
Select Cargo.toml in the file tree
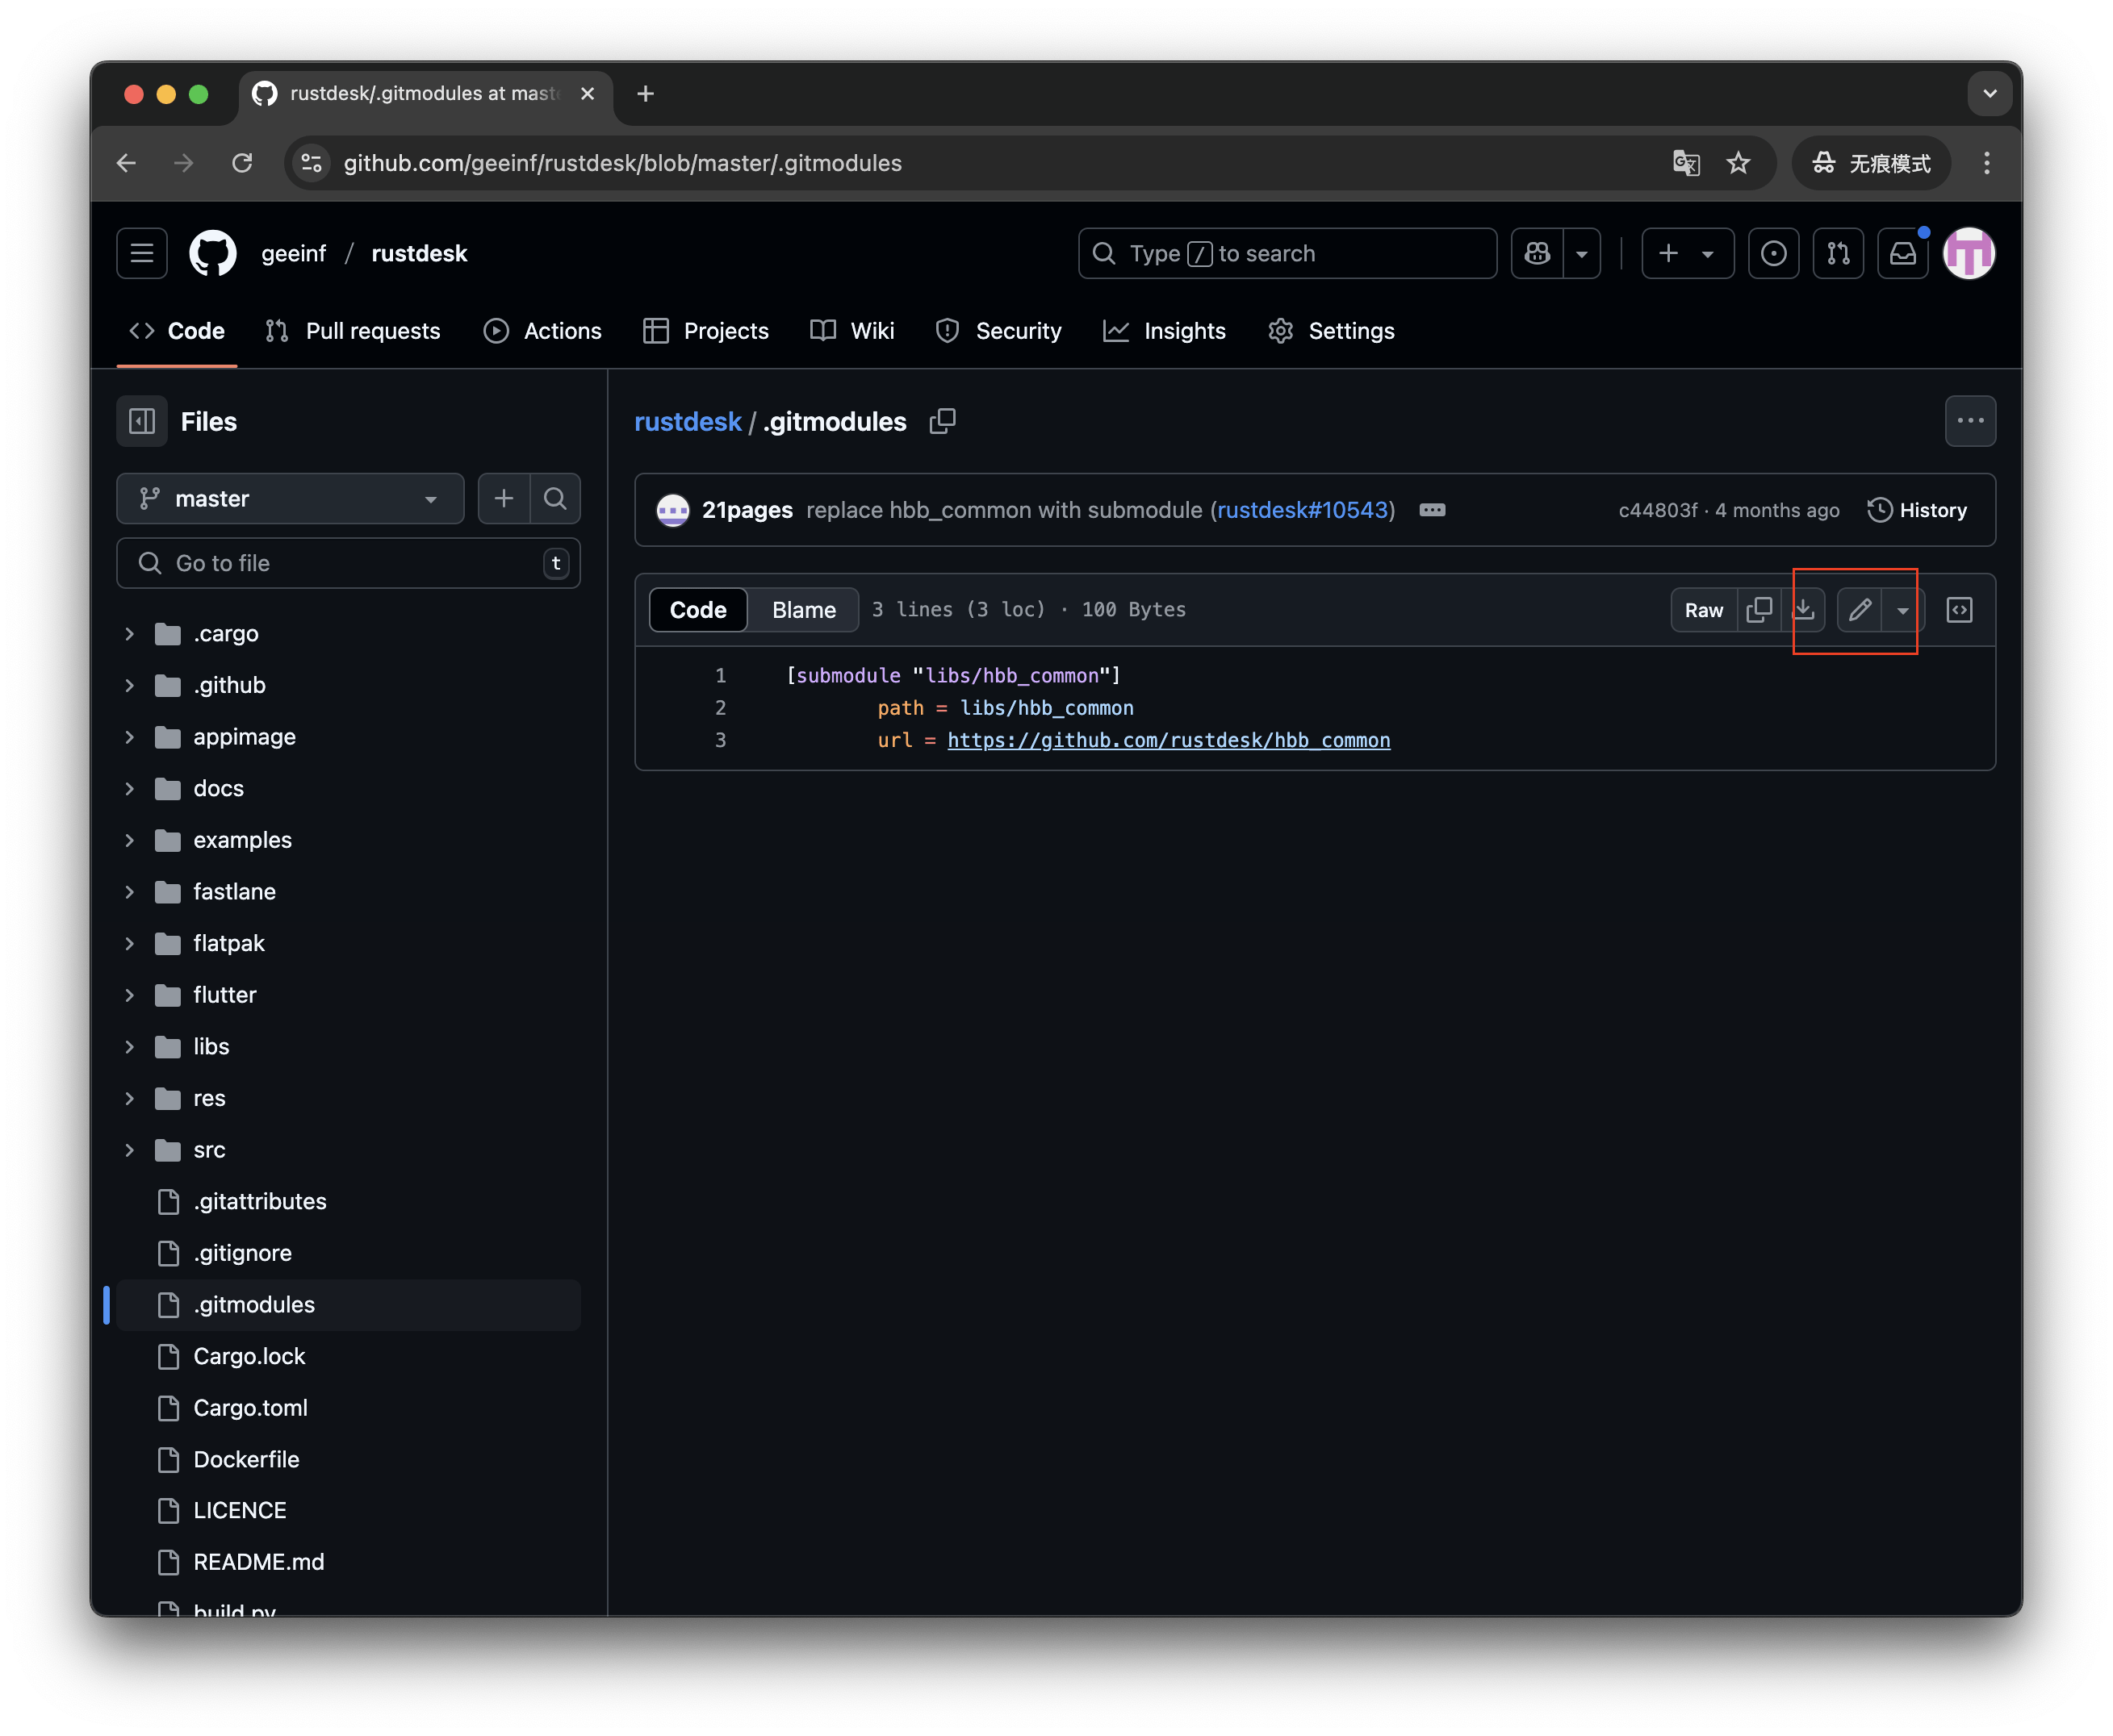click(x=250, y=1408)
